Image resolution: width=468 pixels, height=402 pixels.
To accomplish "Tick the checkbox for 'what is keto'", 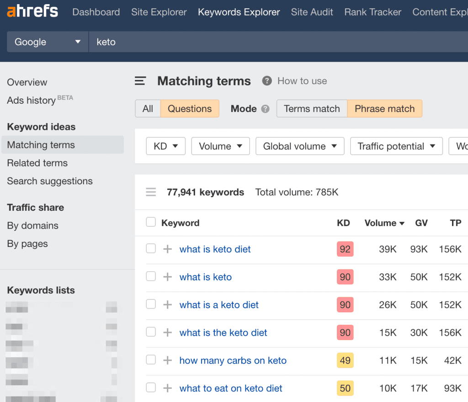I will click(x=151, y=277).
